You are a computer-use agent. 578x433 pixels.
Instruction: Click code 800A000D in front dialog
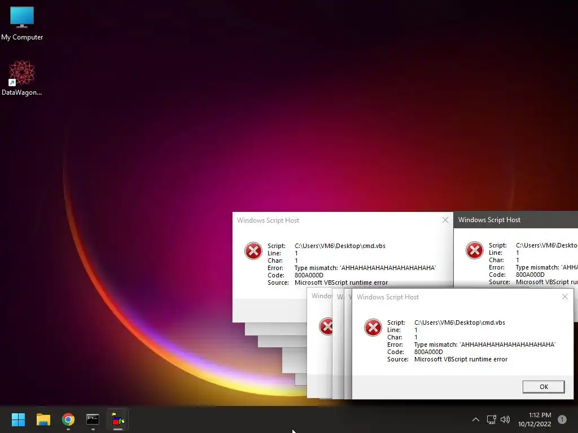(x=428, y=352)
